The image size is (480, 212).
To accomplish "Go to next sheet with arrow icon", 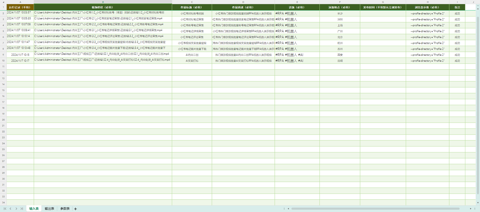I will click(16, 209).
